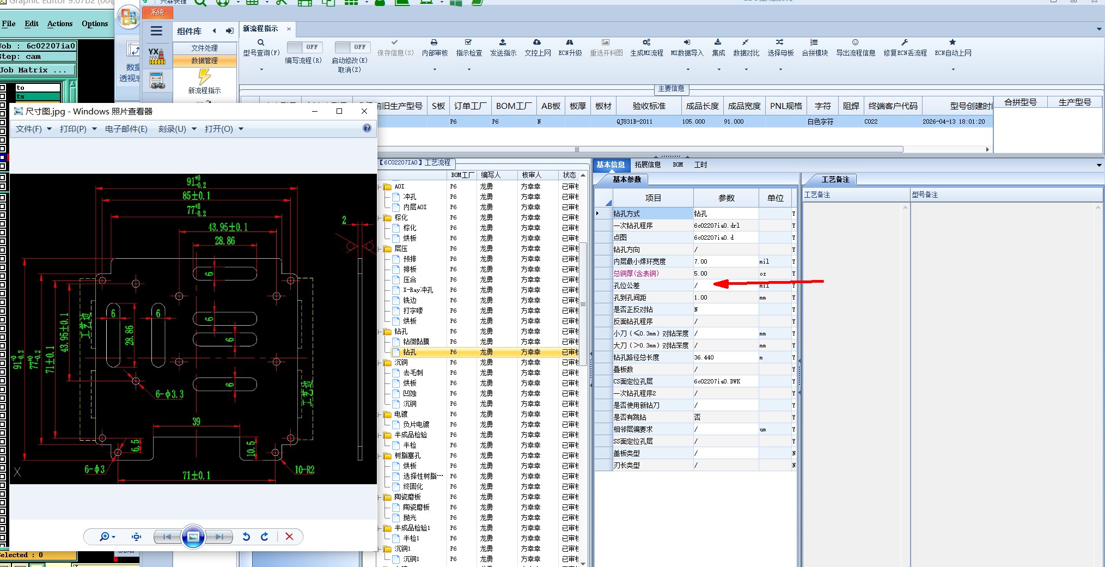The height and width of the screenshot is (567, 1105).
Task: Click actual size icon in photo viewer
Action: (136, 537)
